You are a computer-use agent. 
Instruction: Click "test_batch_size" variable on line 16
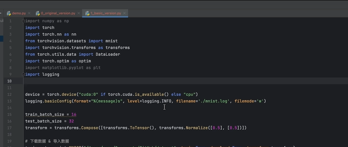pos(43,121)
